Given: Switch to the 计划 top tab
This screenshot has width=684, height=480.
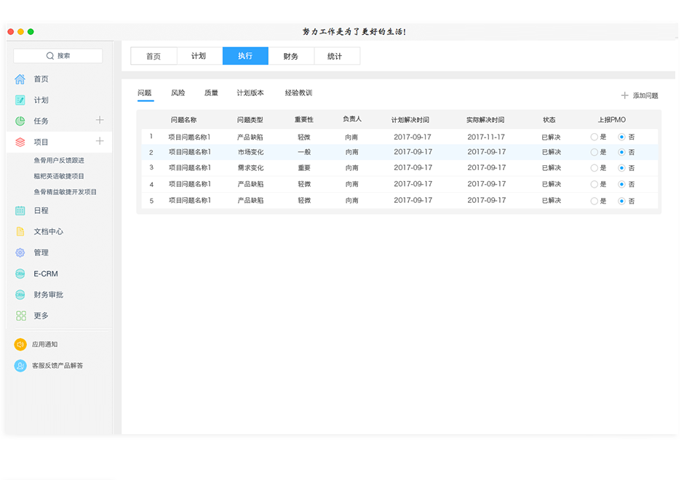Looking at the screenshot, I should 199,56.
